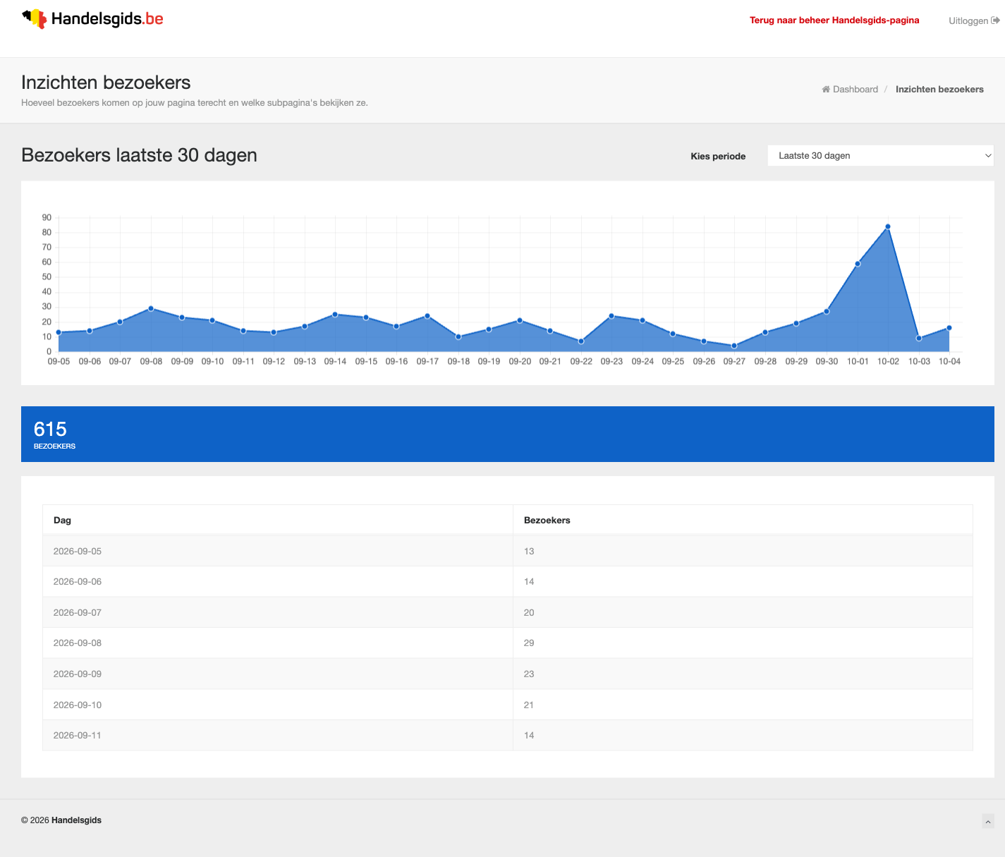Click visitor count 20 in the table
The width and height of the screenshot is (1005, 857).
[x=529, y=613]
